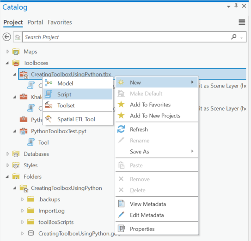
Task: Click the Search Project input field
Action: pos(127,37)
